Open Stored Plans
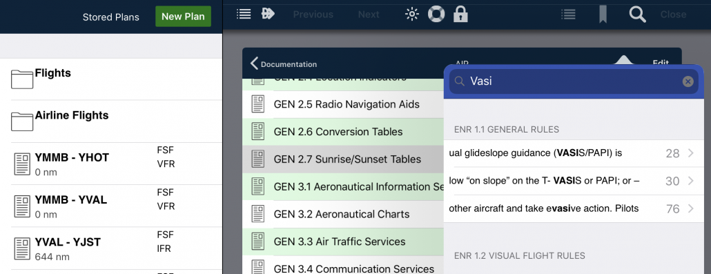This screenshot has height=274, width=711. (110, 17)
